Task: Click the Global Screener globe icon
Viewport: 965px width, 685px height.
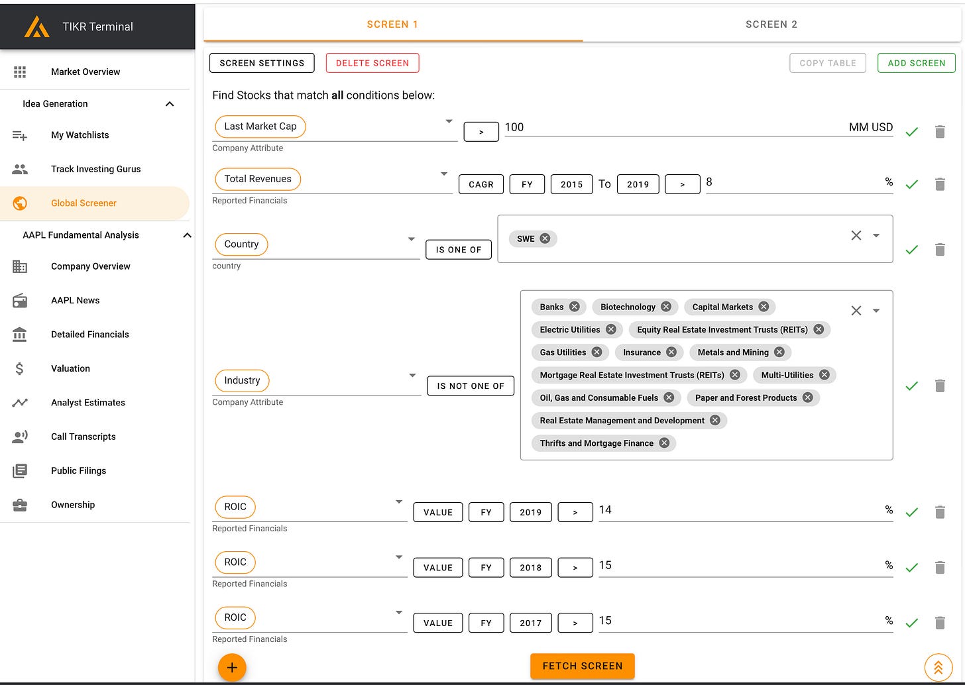Action: 20,203
